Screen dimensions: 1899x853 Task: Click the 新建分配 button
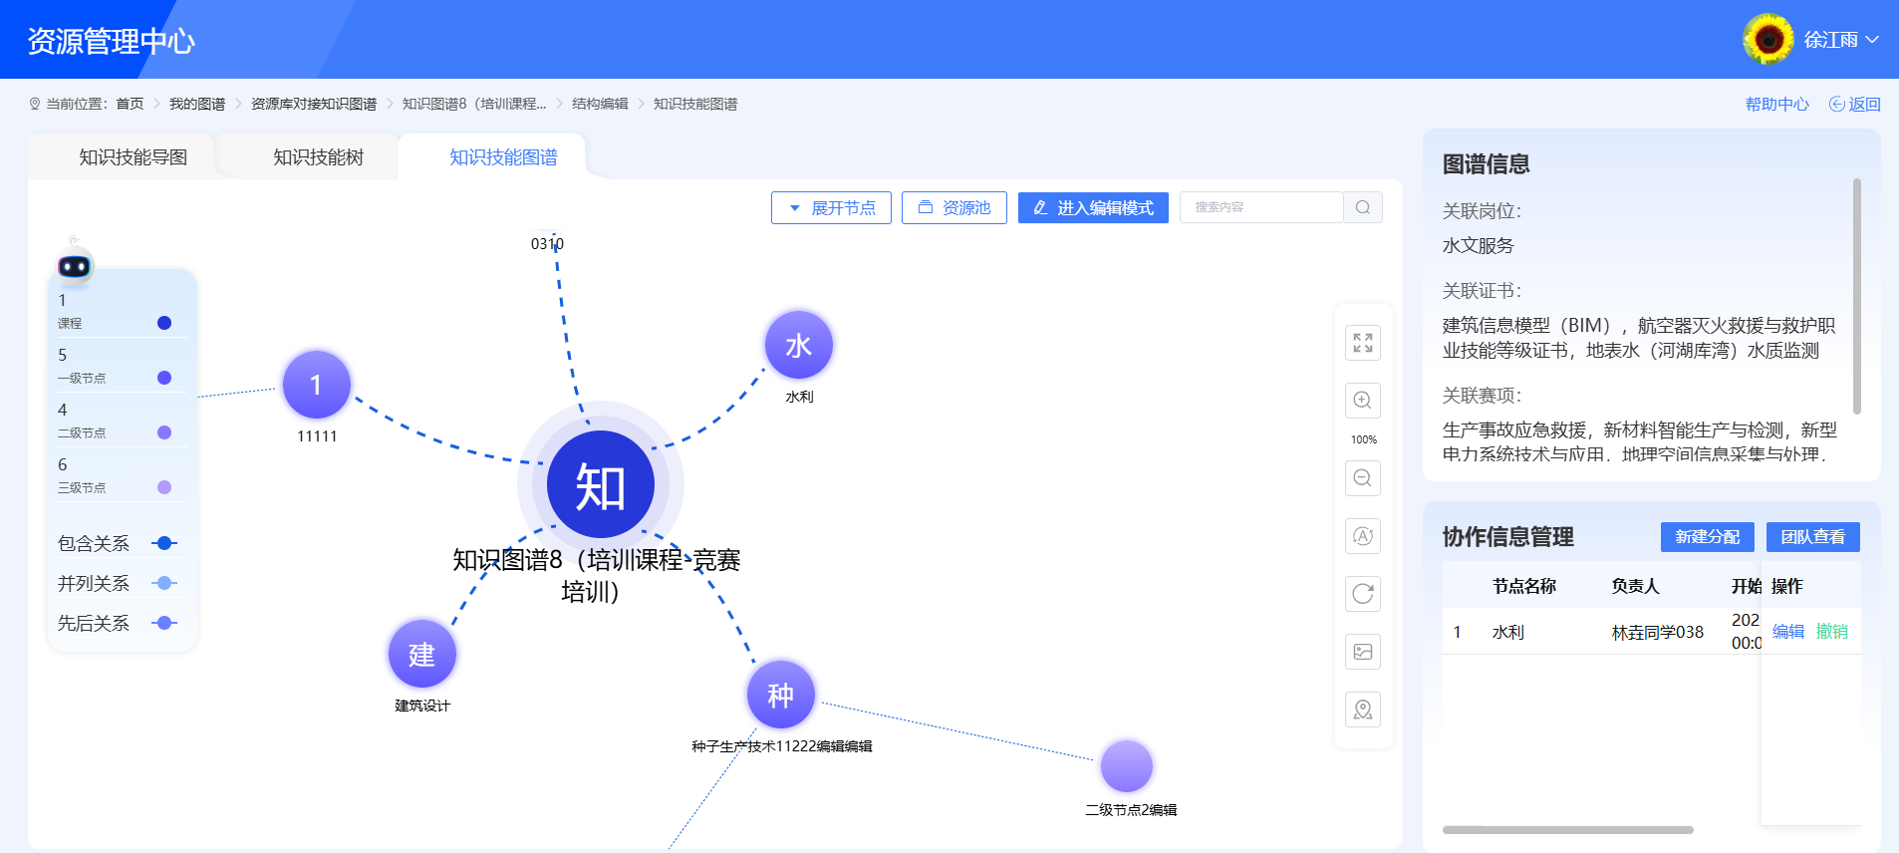coord(1707,536)
